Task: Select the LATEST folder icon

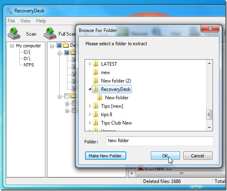Action: (95, 64)
